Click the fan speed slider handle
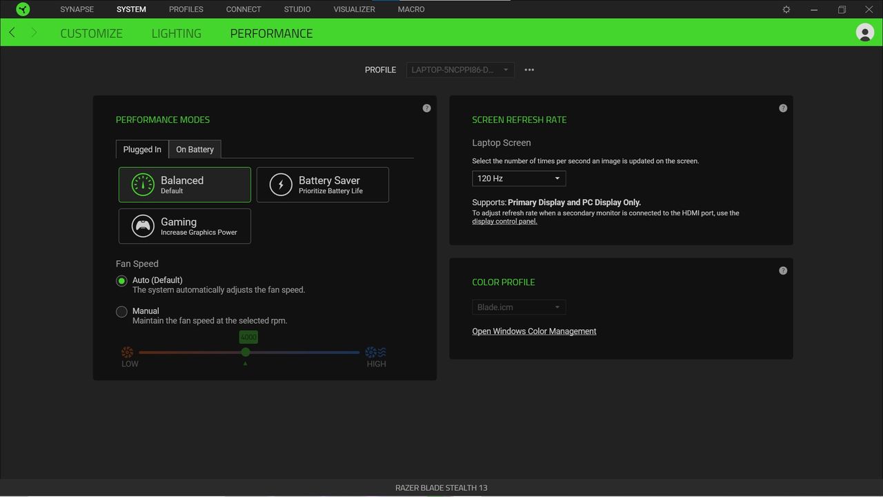This screenshot has width=883, height=497. pyautogui.click(x=246, y=352)
